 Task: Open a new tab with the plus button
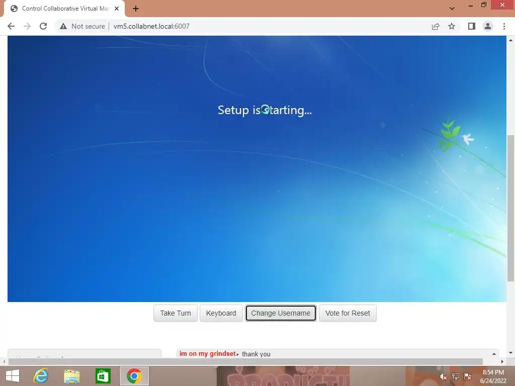[x=136, y=9]
